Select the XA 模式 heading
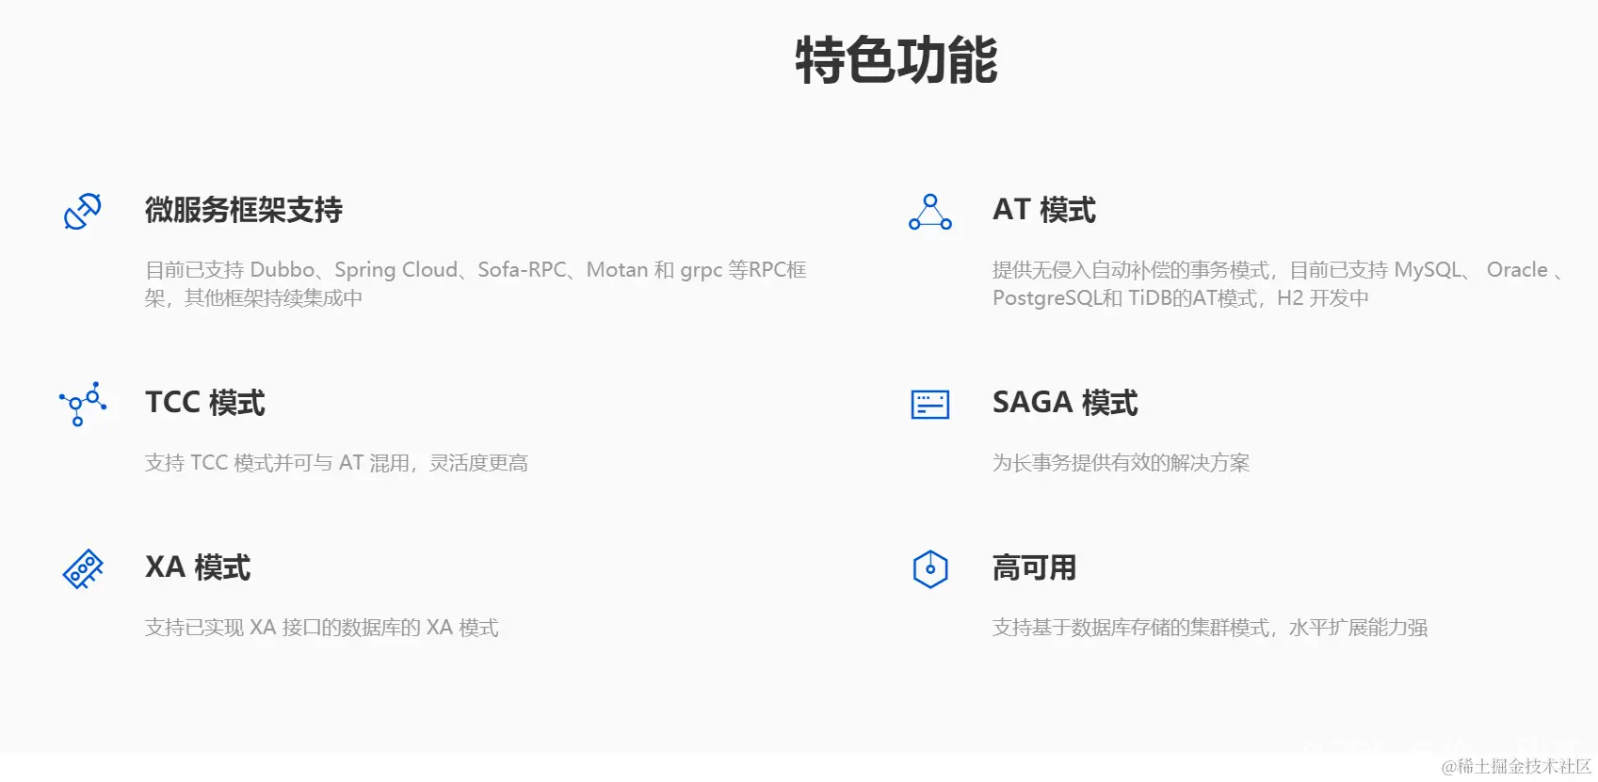This screenshot has width=1598, height=782. (198, 567)
